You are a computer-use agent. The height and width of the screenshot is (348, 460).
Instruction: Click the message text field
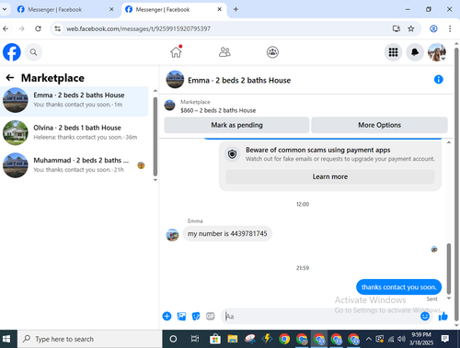[320, 316]
